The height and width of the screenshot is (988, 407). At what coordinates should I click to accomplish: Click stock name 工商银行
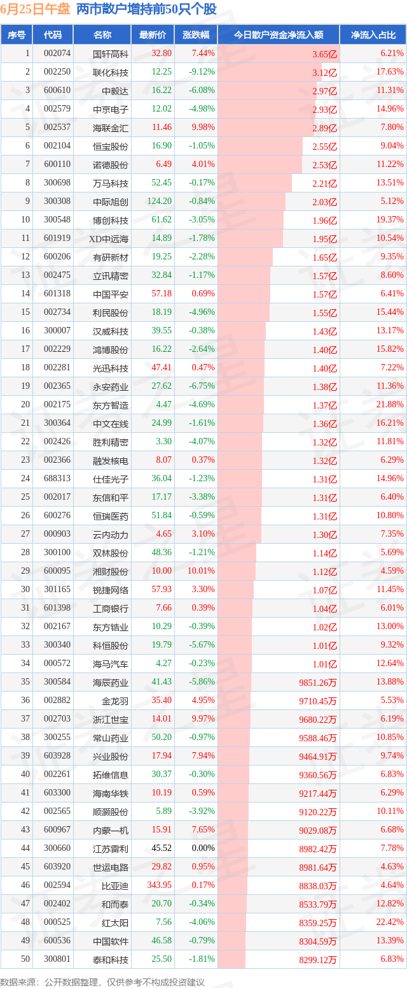point(111,609)
